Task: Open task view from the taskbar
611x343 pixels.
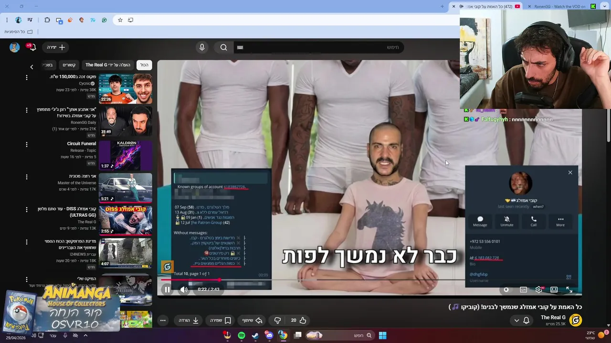Action: click(x=298, y=335)
